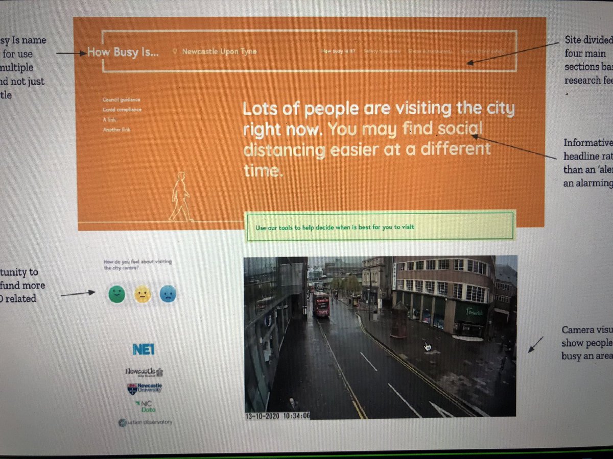Viewport: 613px width, 459px height.
Task: Open the 'Shops & restaurants' section
Action: coord(428,51)
